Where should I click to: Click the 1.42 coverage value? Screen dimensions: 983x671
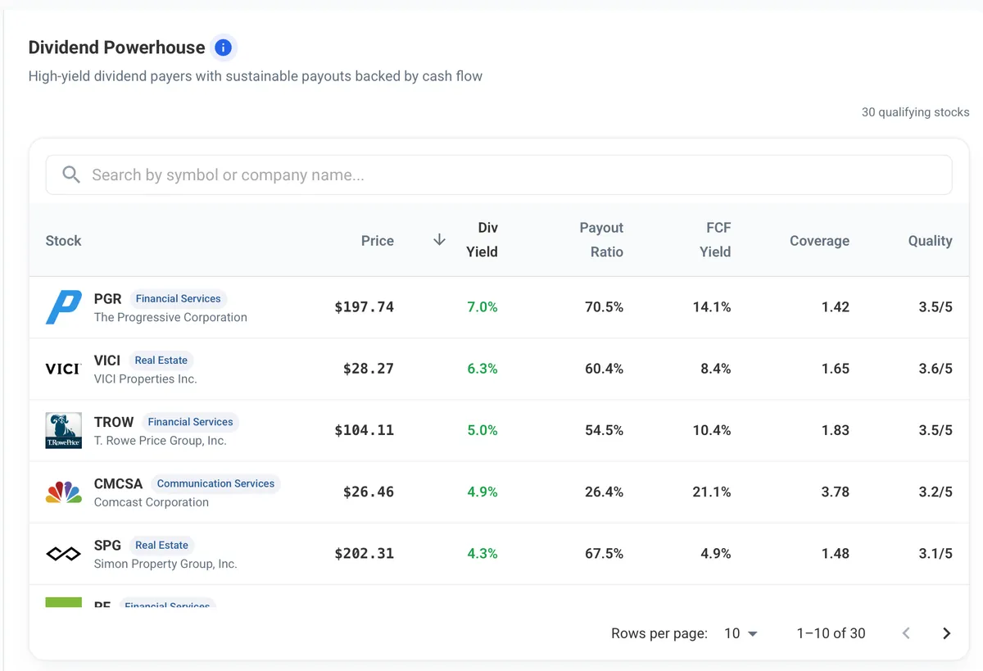[x=836, y=307]
